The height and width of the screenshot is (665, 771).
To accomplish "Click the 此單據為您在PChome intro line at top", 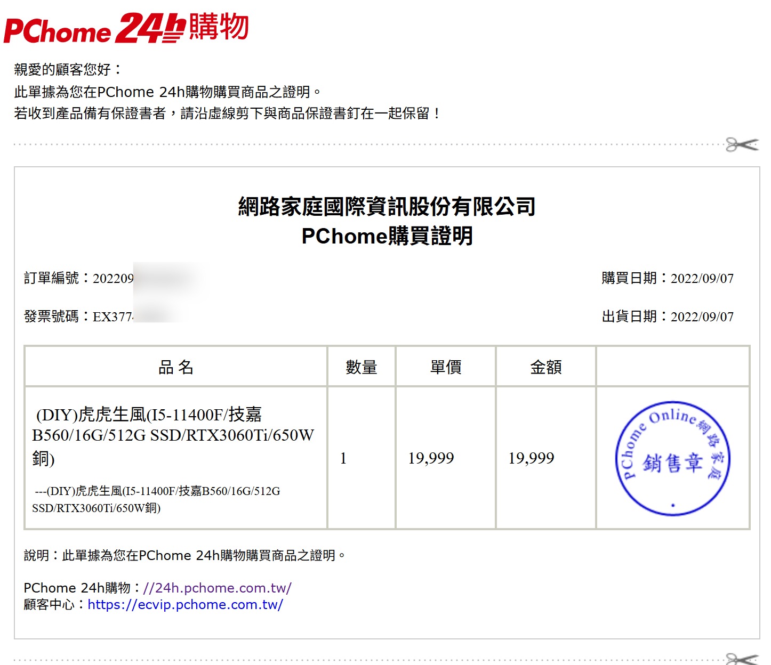I will [168, 92].
